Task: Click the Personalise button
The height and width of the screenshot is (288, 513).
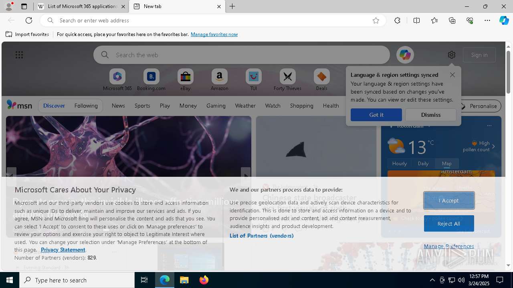Action: pyautogui.click(x=479, y=106)
